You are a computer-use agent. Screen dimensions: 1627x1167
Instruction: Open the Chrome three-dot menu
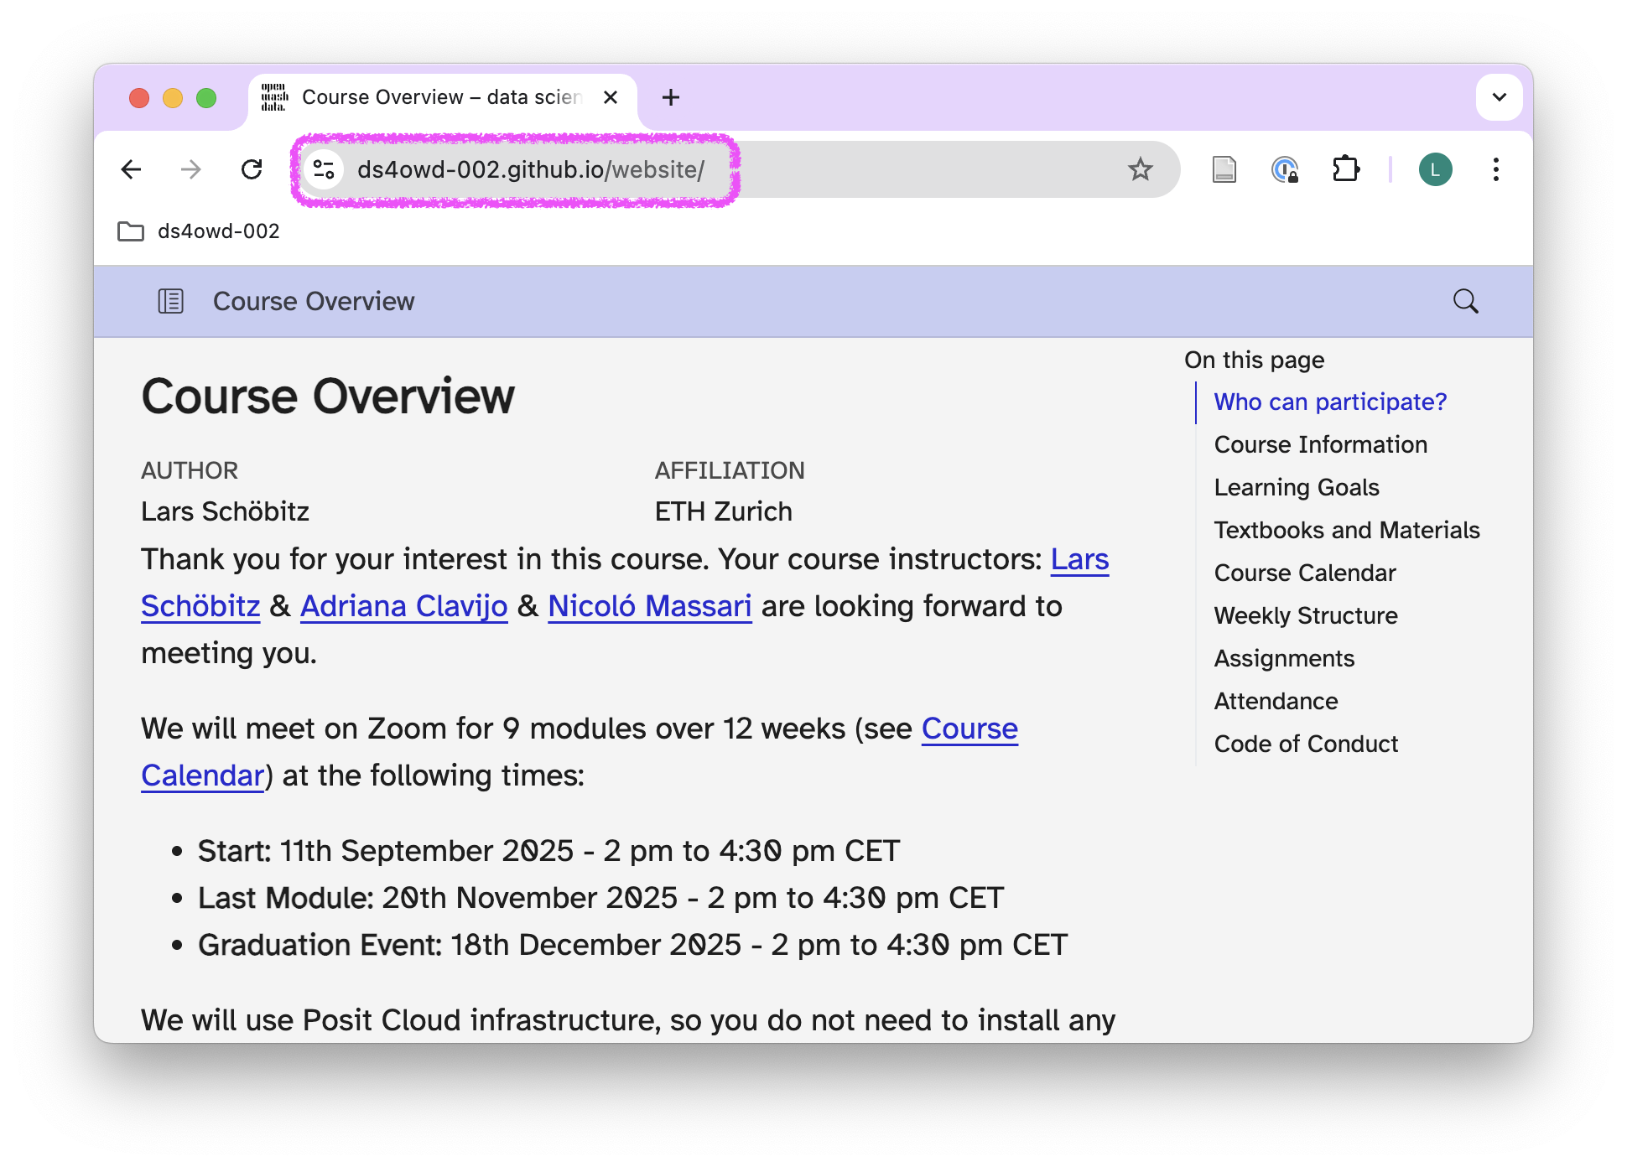pos(1495,170)
